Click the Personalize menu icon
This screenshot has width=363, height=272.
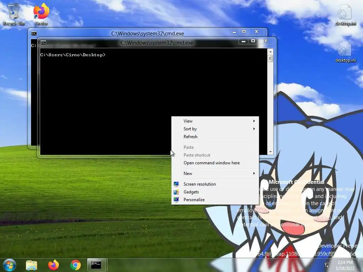coord(176,200)
